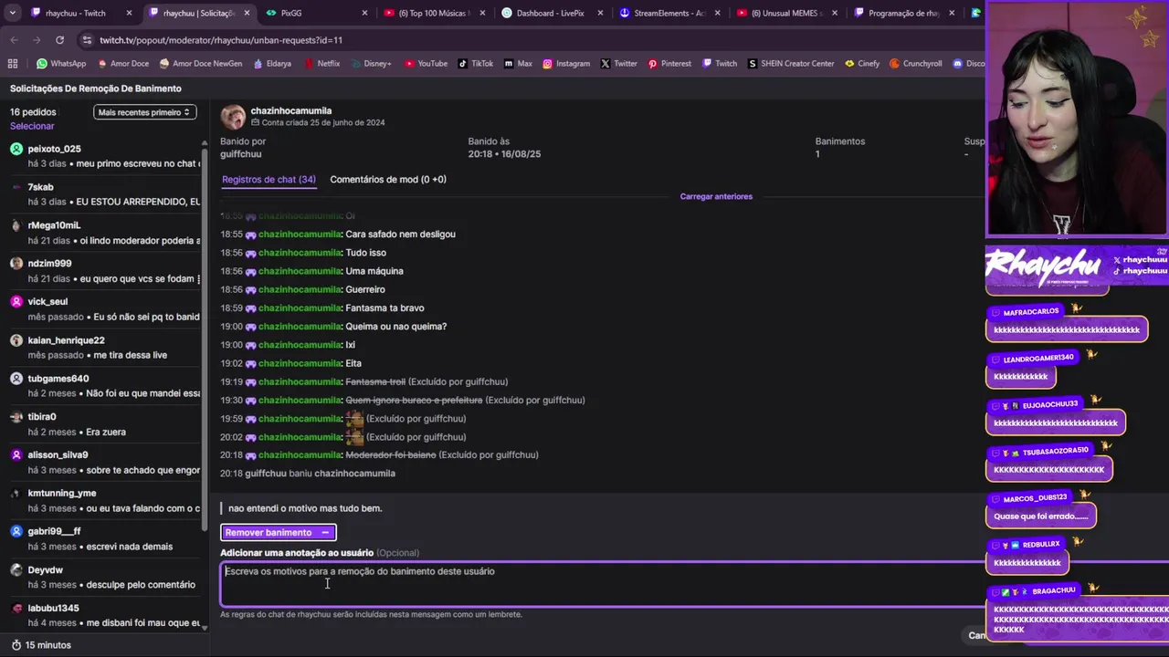Click username chazinhocamumila in header
The width and height of the screenshot is (1169, 657).
[291, 110]
